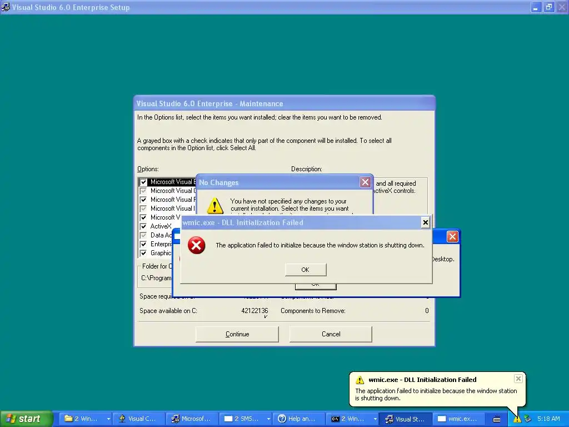
Task: Close the wmic.exe DLL Initialization Failed dialog
Action: pos(425,222)
